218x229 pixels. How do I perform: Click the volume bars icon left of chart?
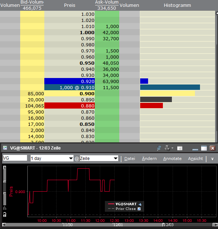tap(5, 207)
